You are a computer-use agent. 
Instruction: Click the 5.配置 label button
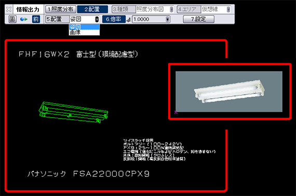58,19
